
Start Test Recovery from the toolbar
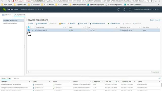pyautogui.click(x=114, y=24)
